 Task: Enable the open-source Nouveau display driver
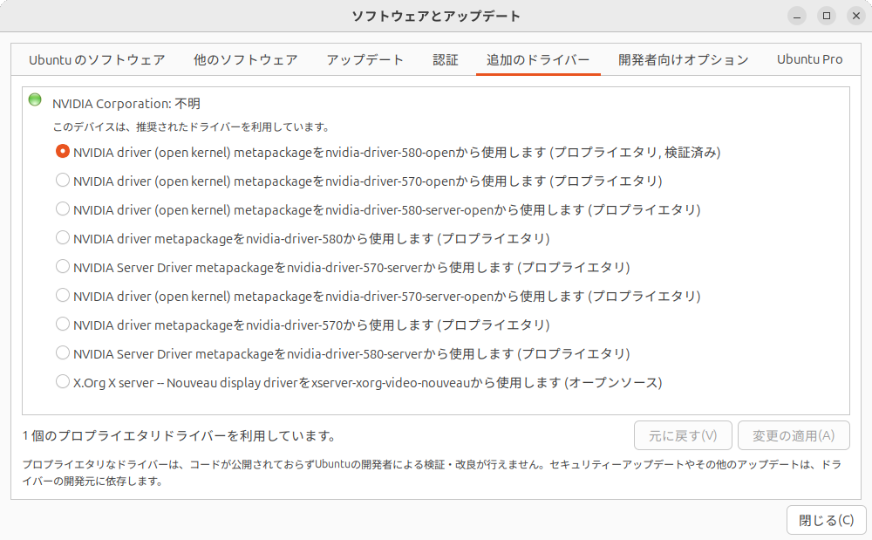click(62, 381)
